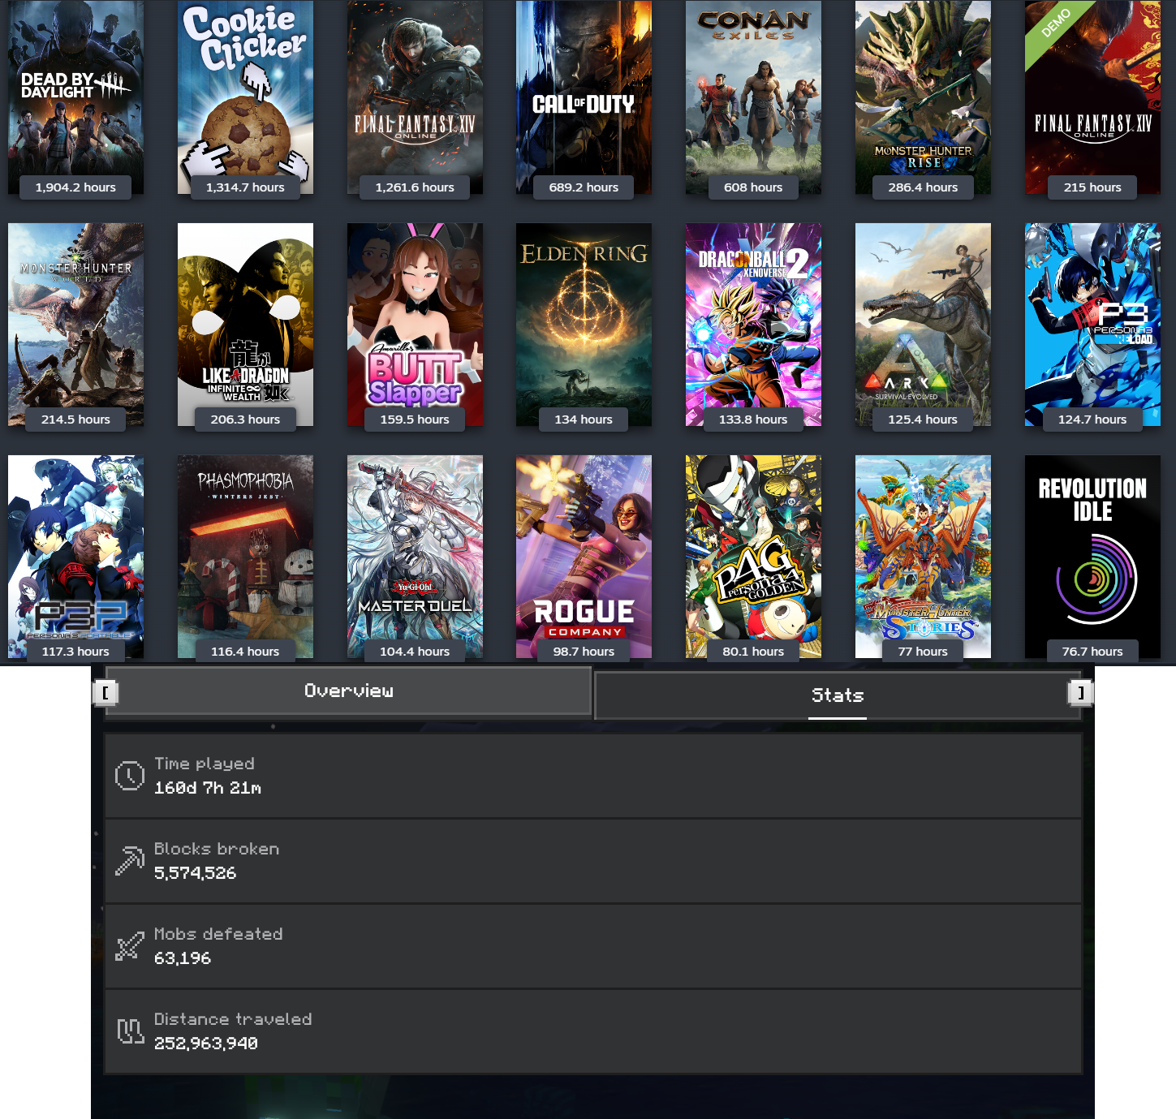Open the Conan Exiles game cover
The image size is (1176, 1119).
pyautogui.click(x=753, y=97)
